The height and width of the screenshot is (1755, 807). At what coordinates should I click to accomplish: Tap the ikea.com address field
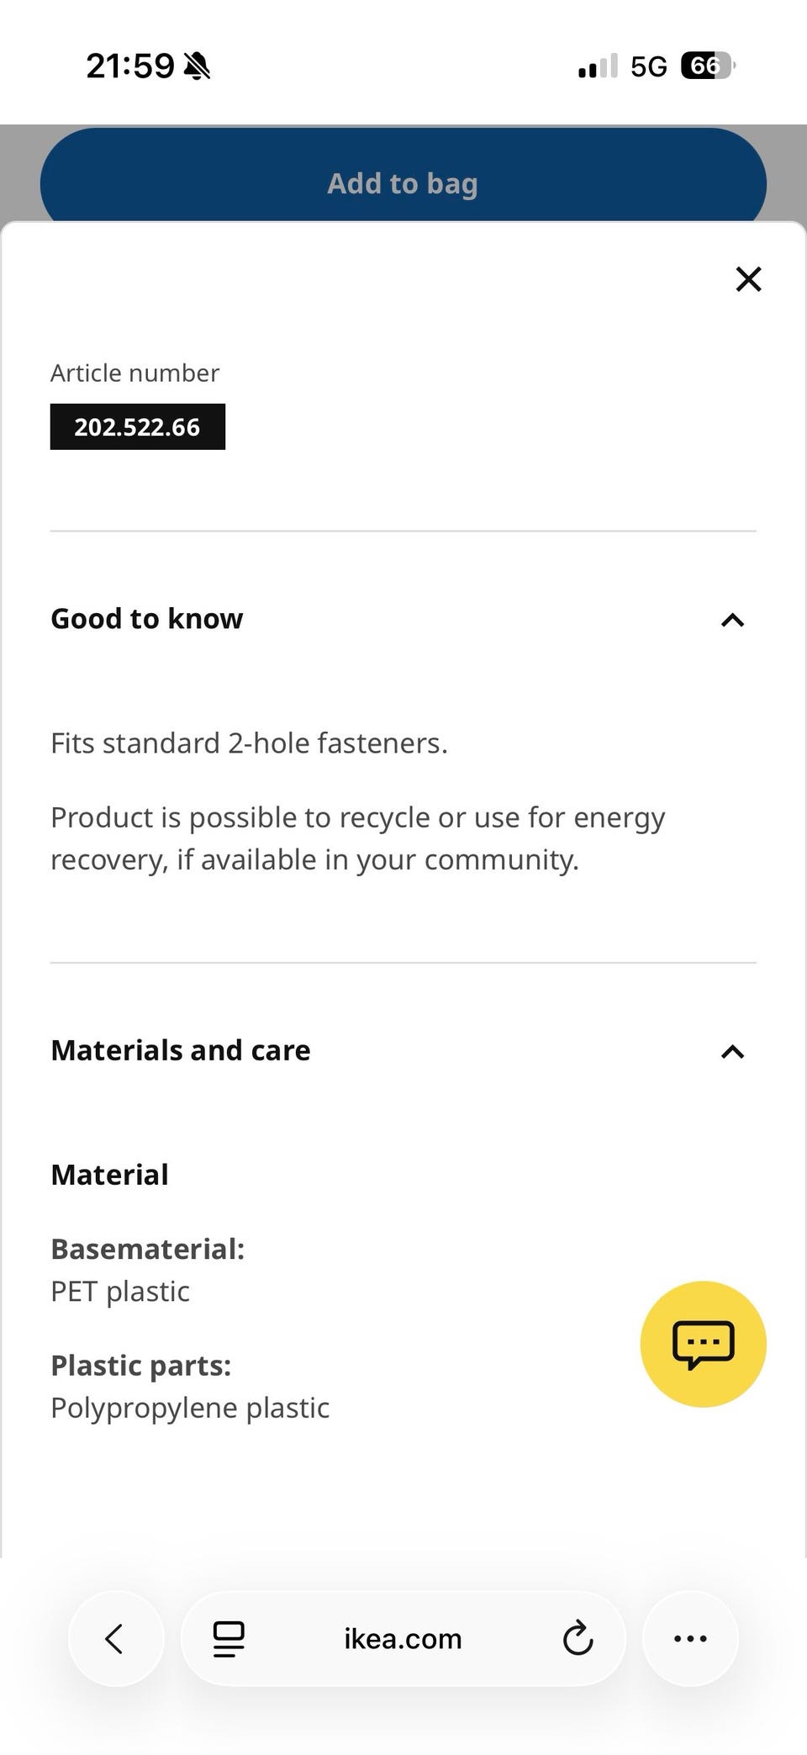pyautogui.click(x=403, y=1638)
